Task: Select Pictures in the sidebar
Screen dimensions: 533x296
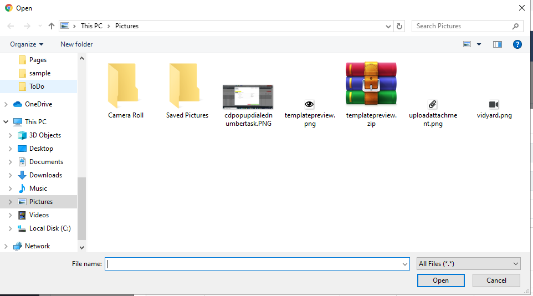Action: click(x=41, y=201)
